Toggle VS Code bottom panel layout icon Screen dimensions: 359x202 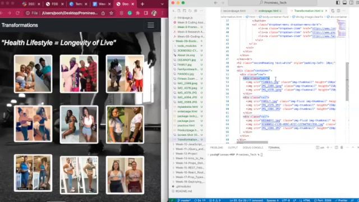(344, 3)
